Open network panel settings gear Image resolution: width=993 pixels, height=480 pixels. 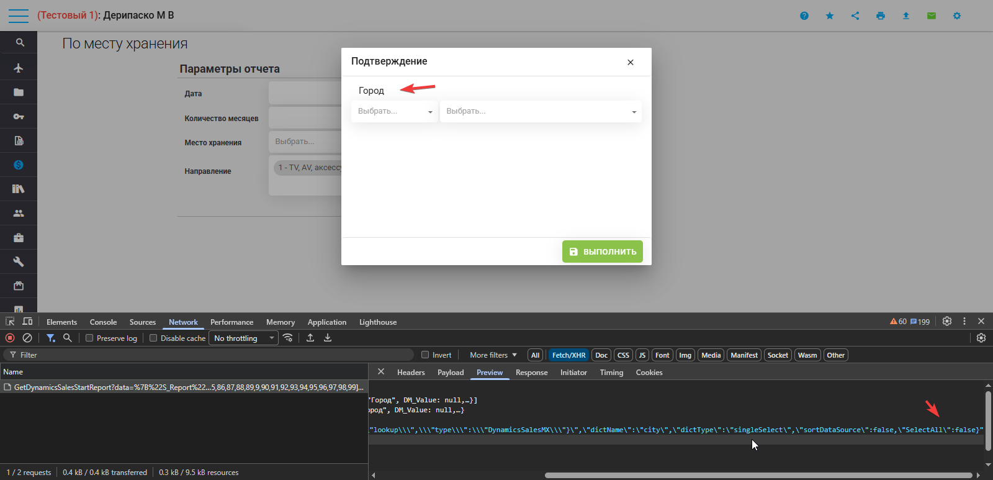tap(981, 338)
